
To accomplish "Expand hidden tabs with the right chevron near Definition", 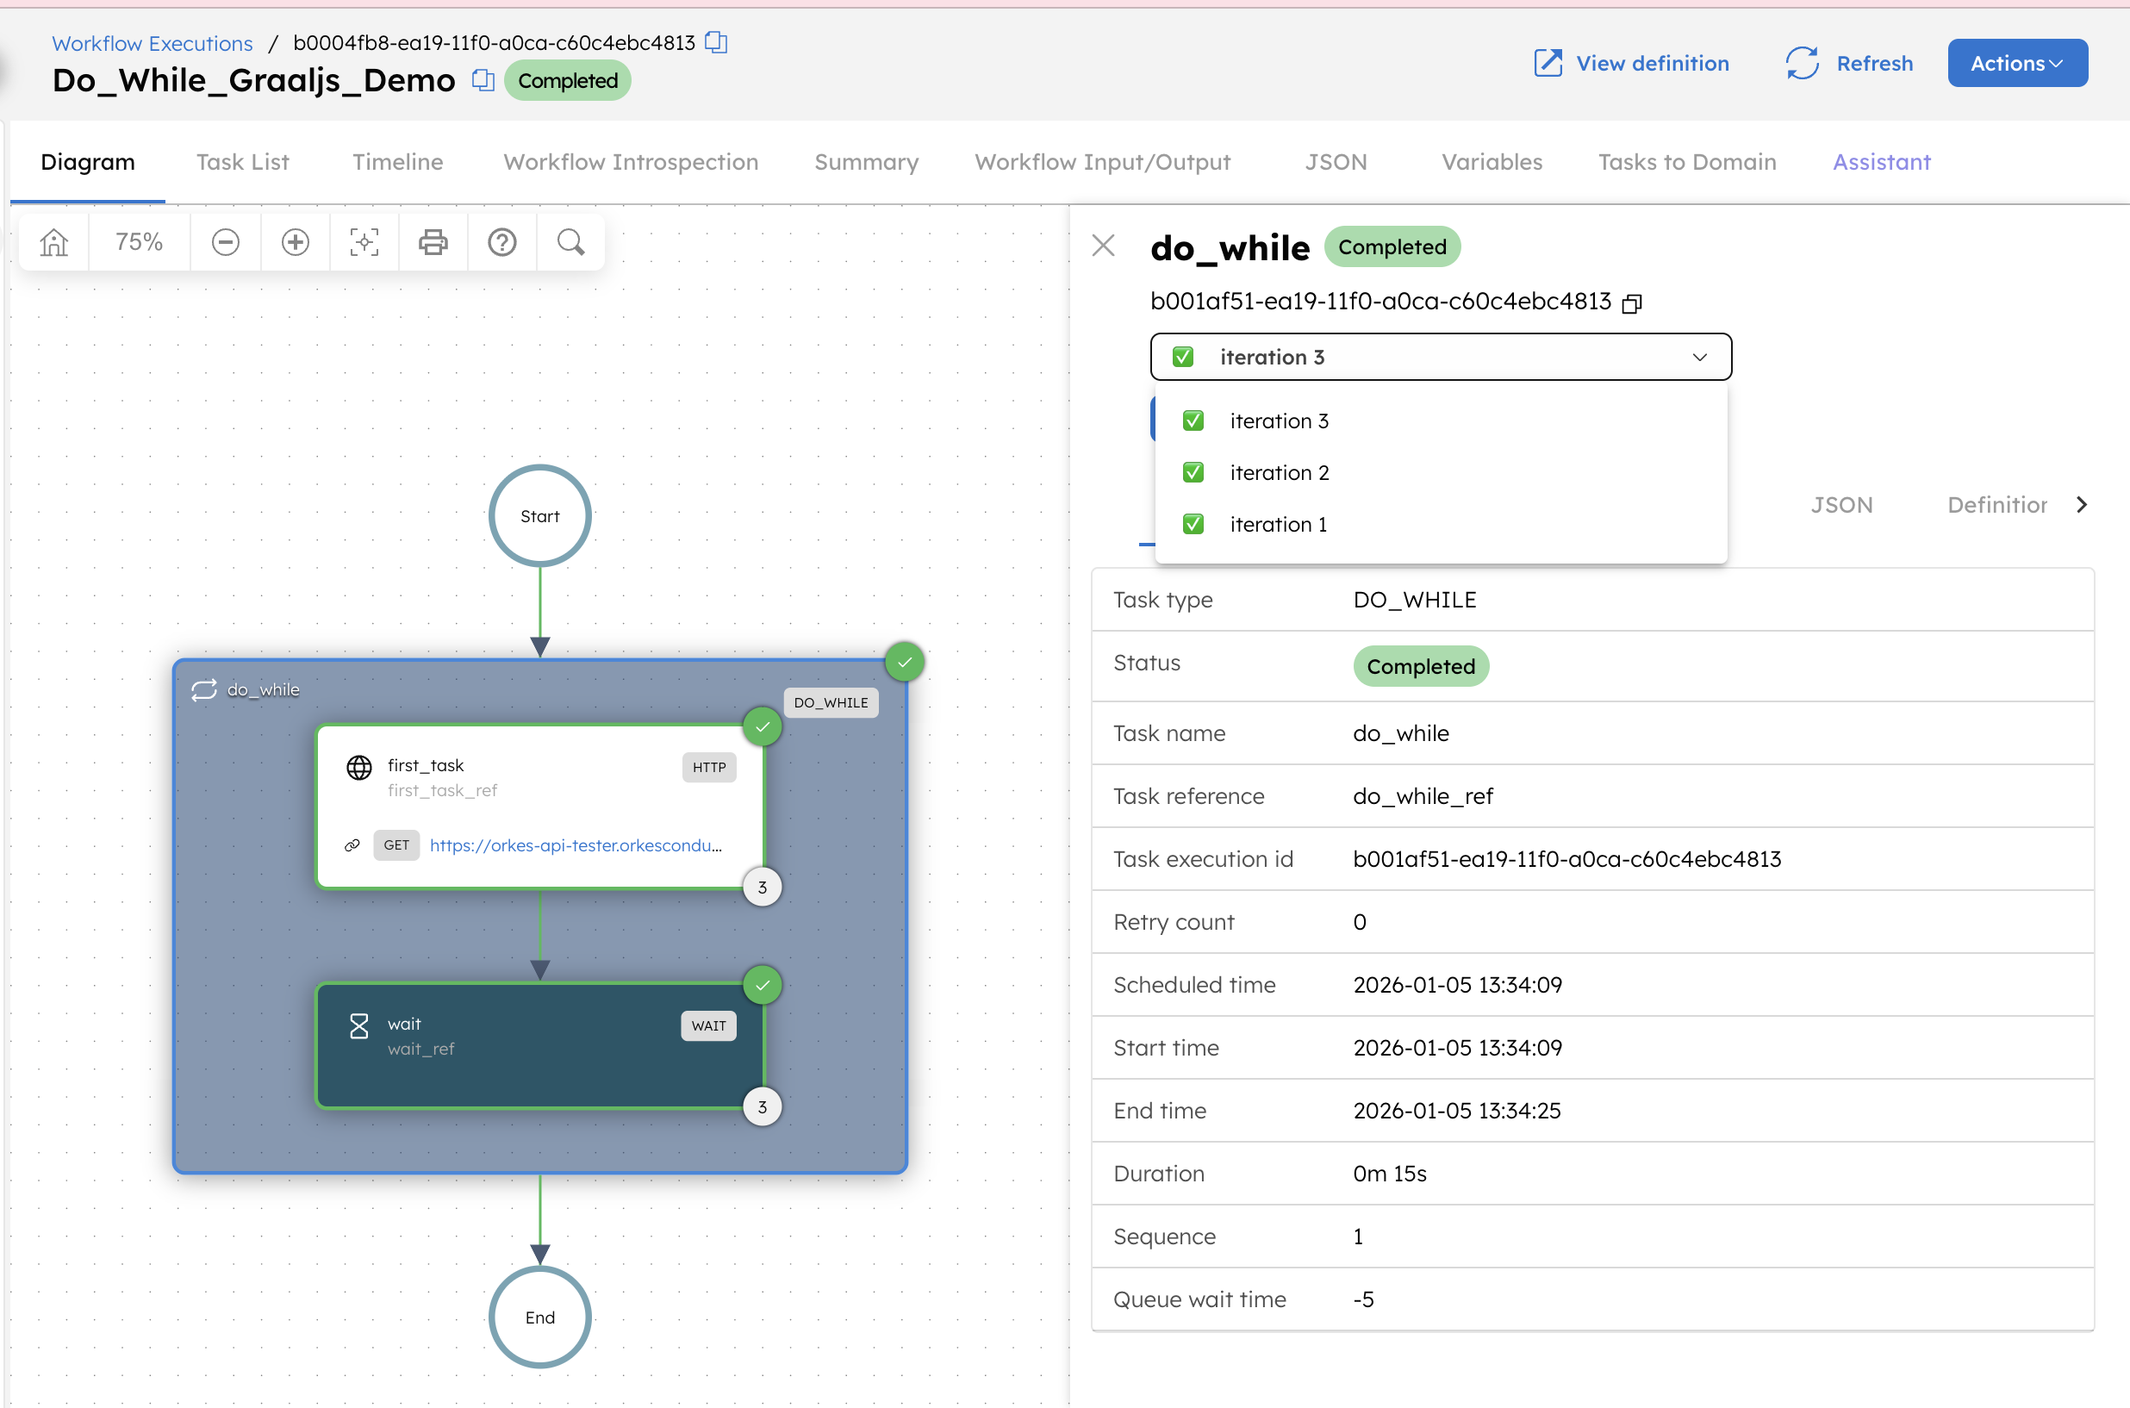I will tap(2082, 505).
